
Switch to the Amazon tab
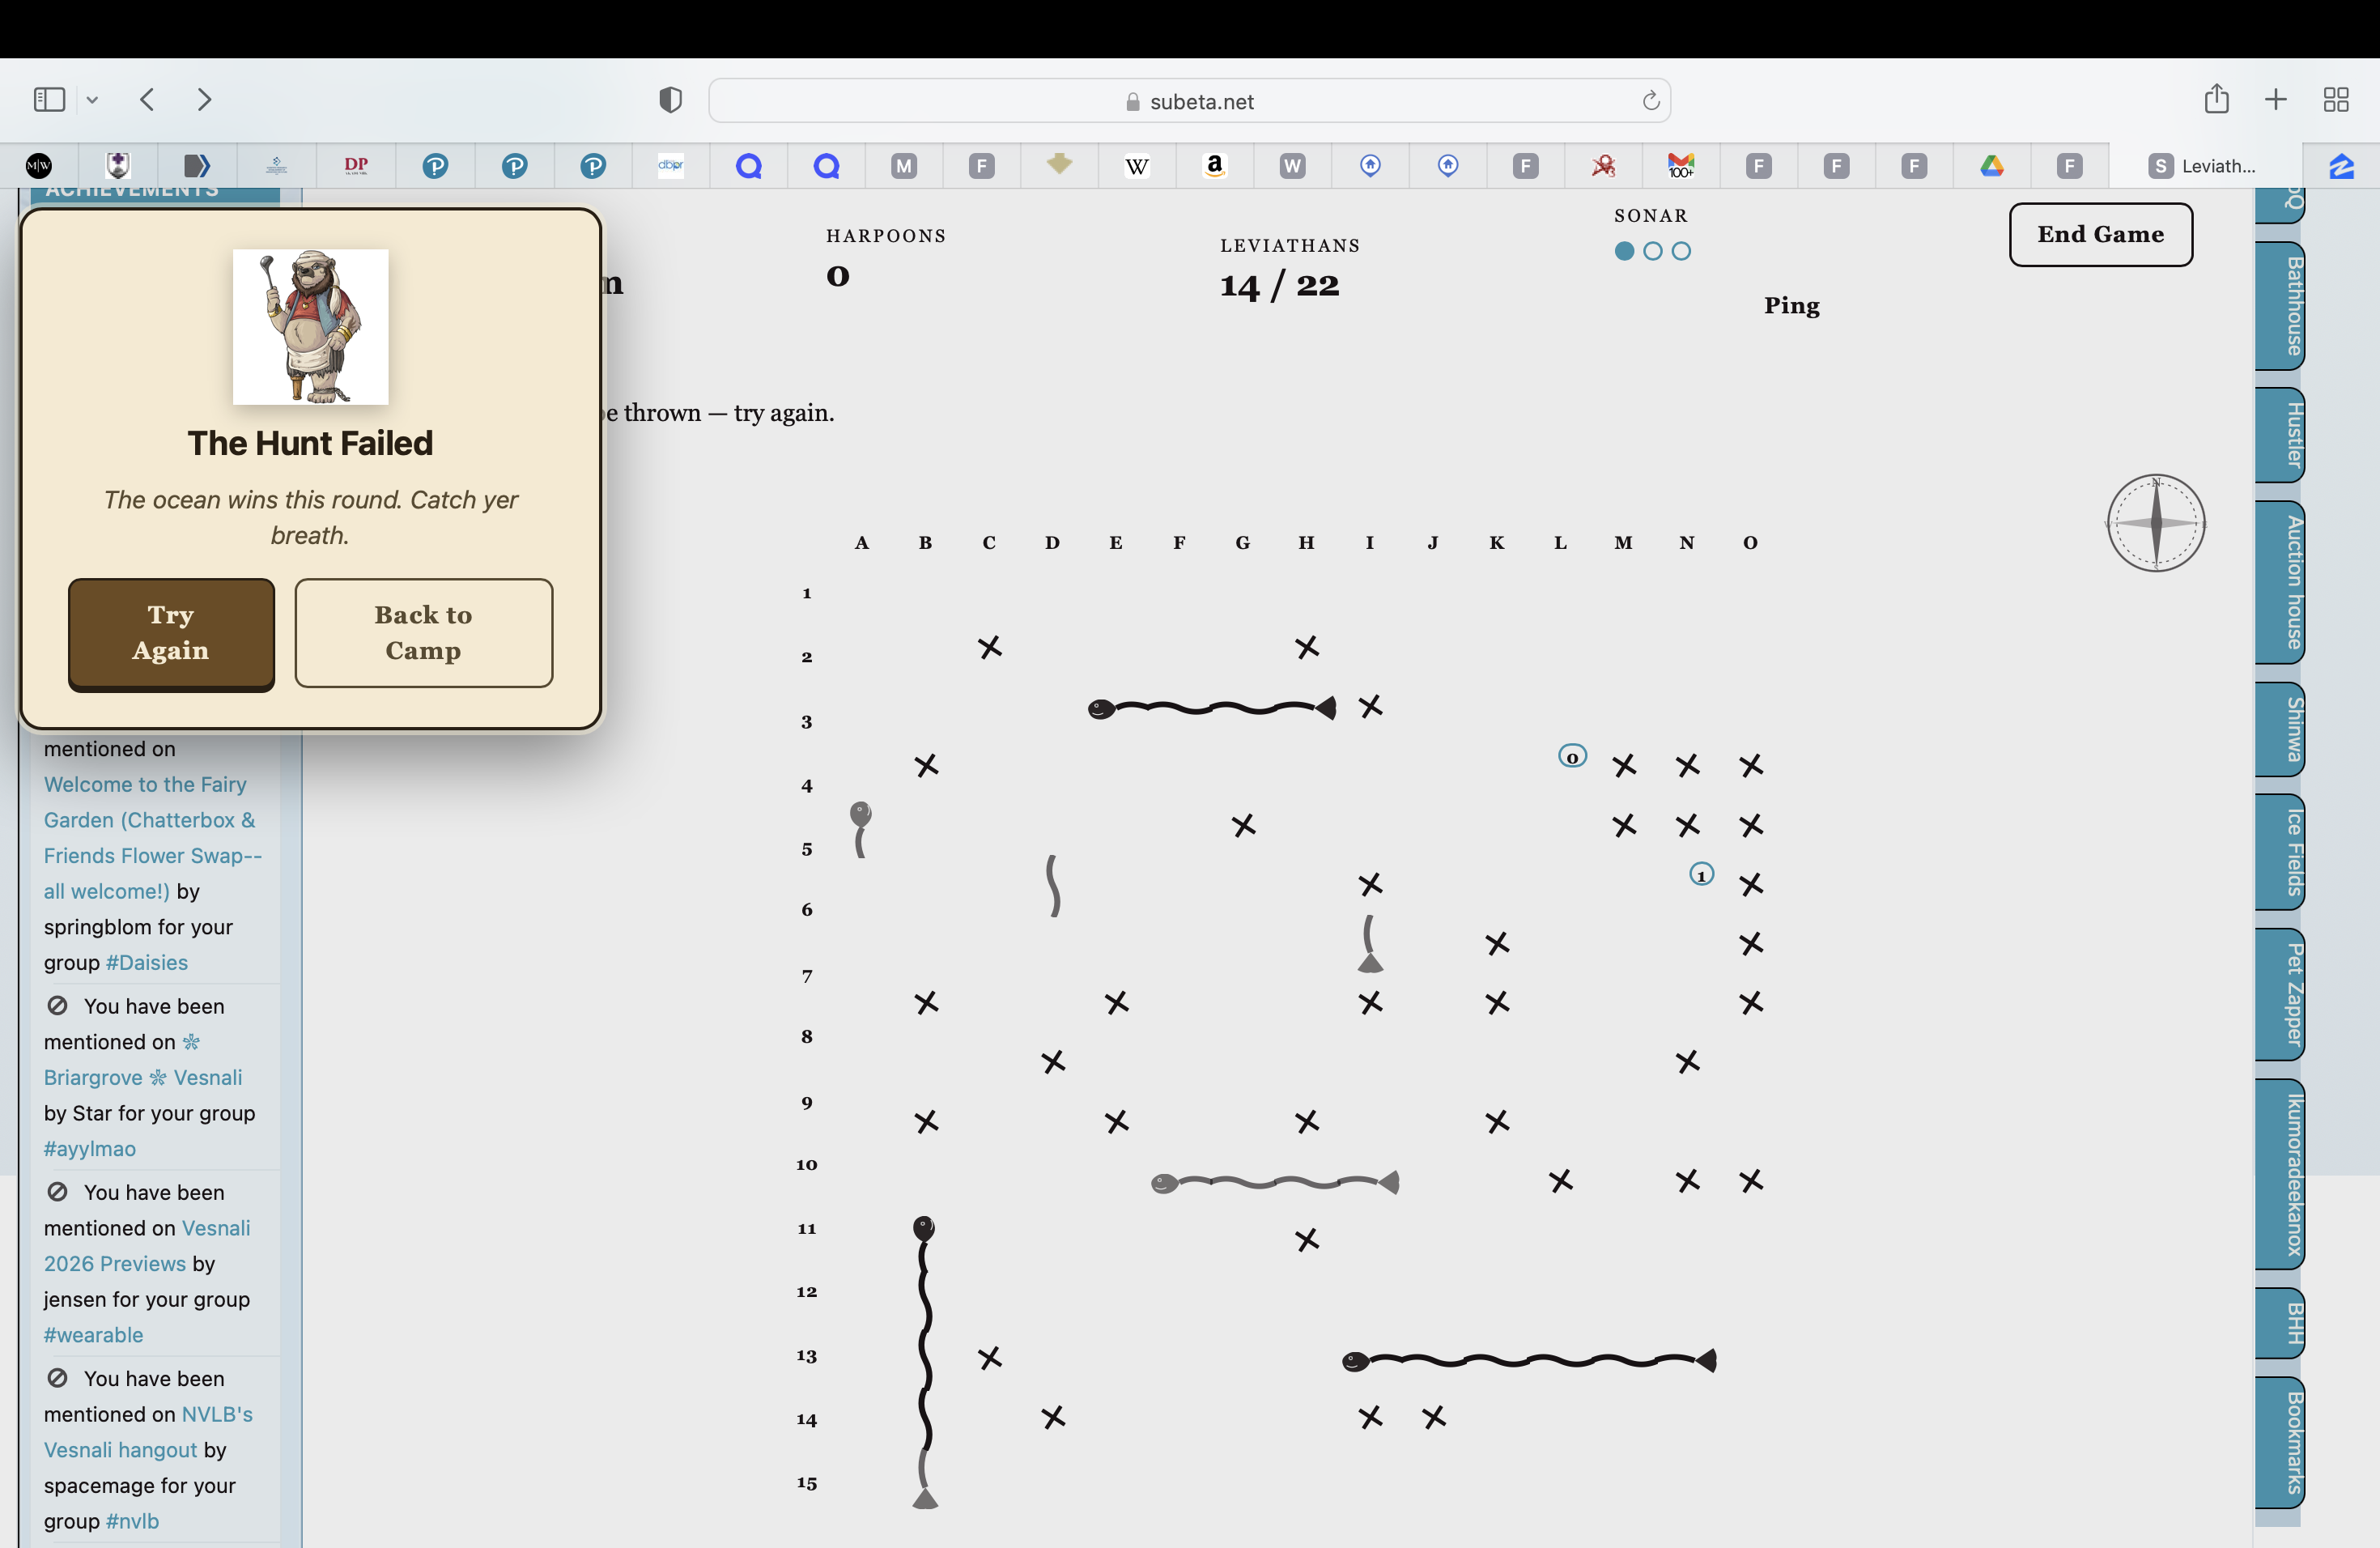(x=1214, y=166)
